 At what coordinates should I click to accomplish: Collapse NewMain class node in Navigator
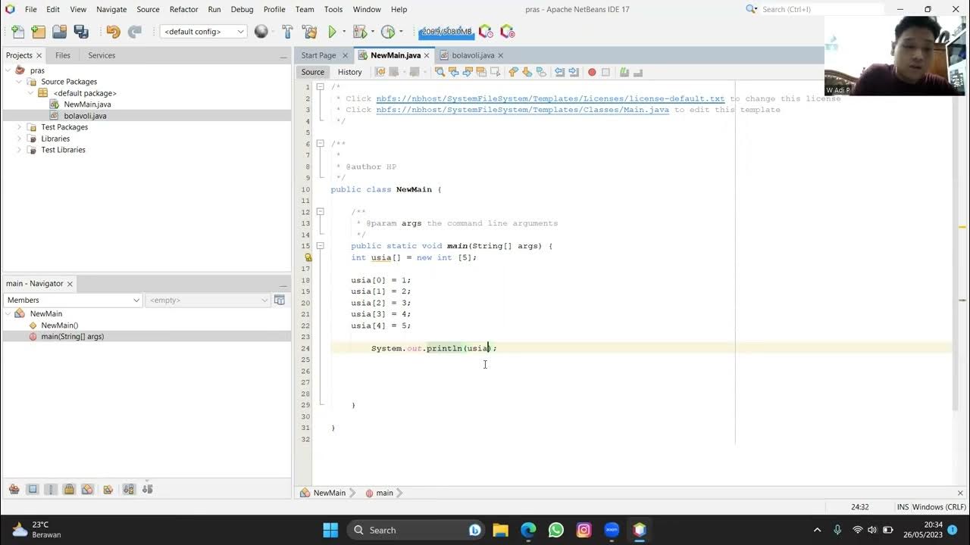[8, 313]
